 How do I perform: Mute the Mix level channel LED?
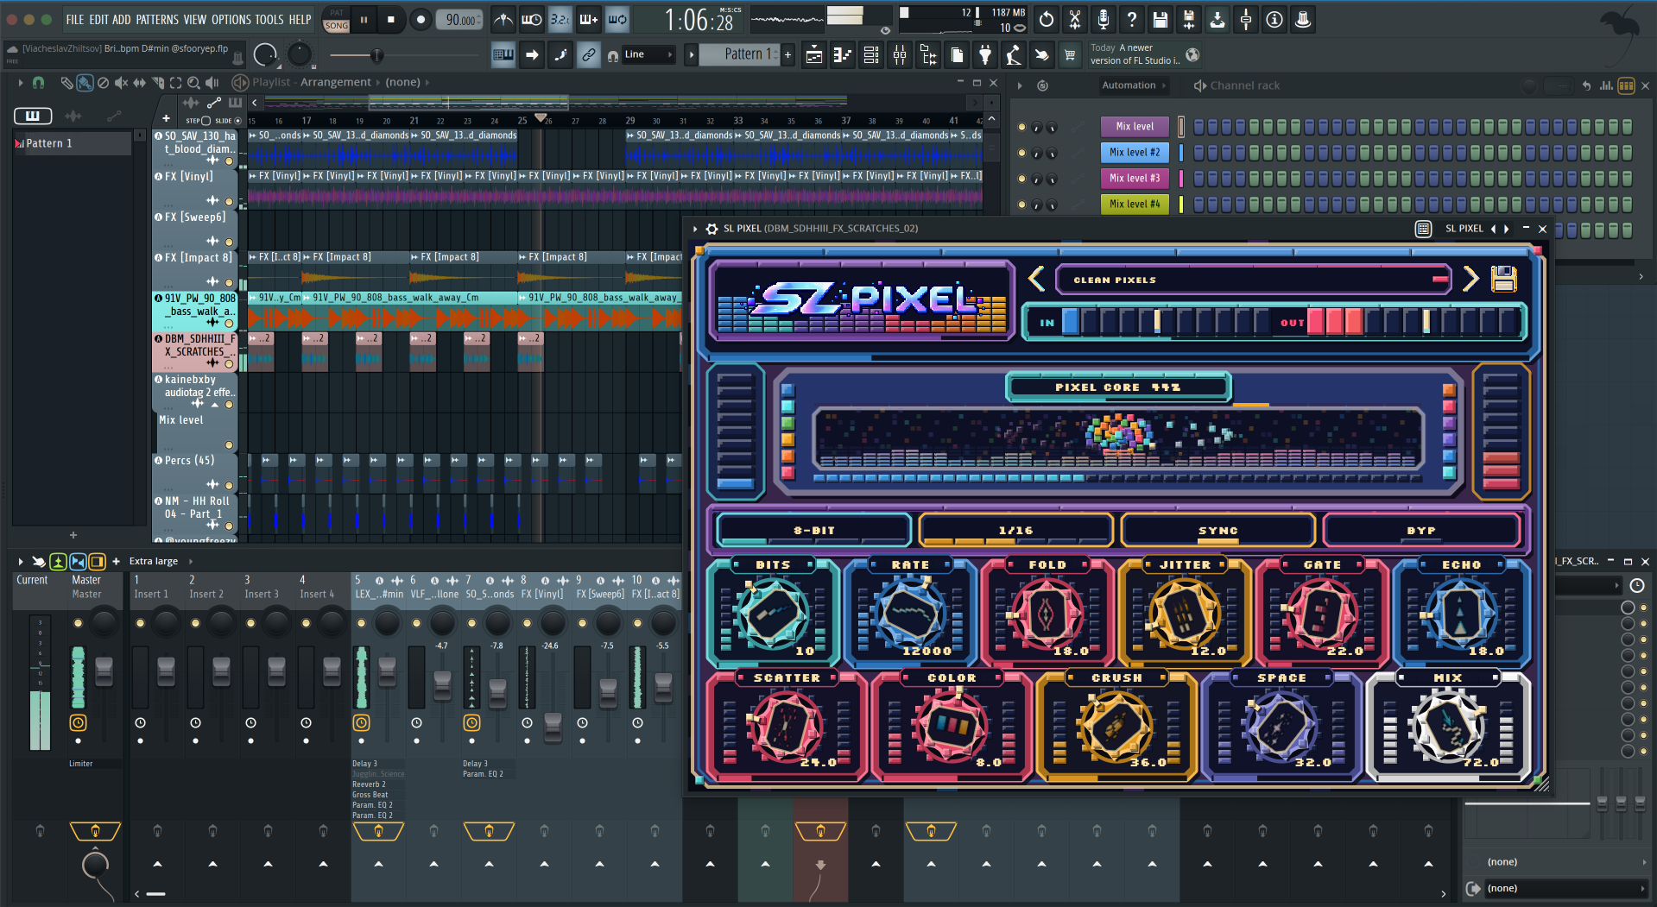coord(1022,127)
